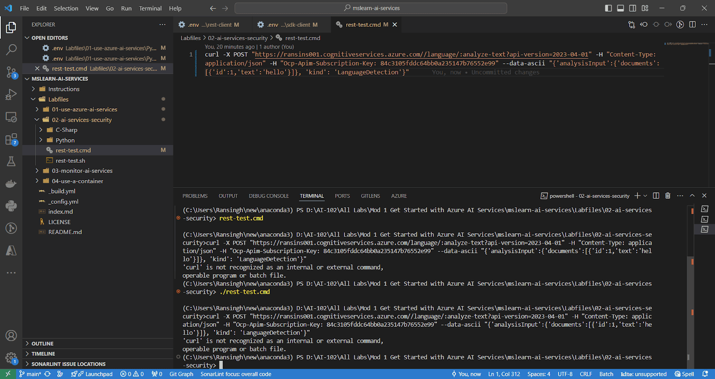Screen dimensions: 715x379
Task: Open the Explorer more actions ellipsis
Action: tap(162, 25)
